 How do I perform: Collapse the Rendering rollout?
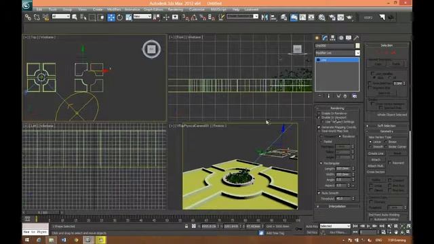point(337,108)
